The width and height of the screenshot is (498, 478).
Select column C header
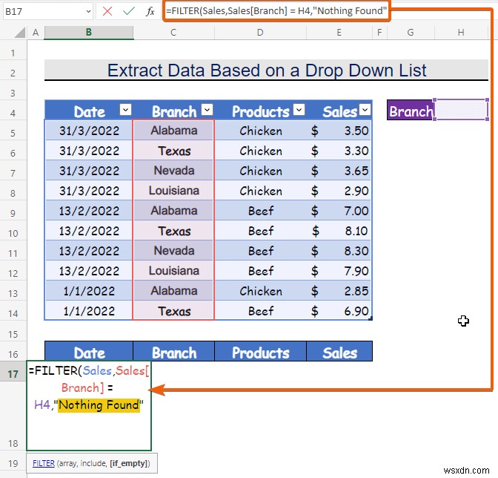pyautogui.click(x=173, y=32)
